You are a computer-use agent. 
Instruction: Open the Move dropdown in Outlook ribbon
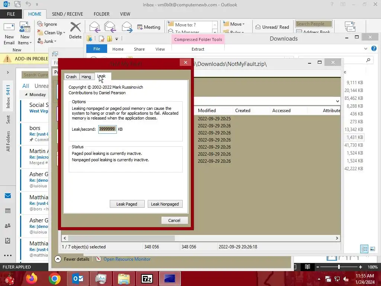pos(234,24)
